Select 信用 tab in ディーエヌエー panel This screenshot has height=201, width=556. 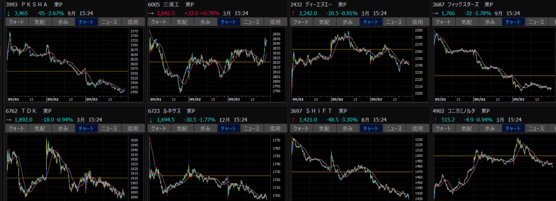(417, 22)
